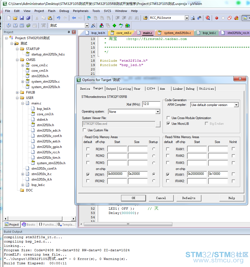Click the IRAM1 Size field
The image size is (250, 267).
(x=218, y=174)
